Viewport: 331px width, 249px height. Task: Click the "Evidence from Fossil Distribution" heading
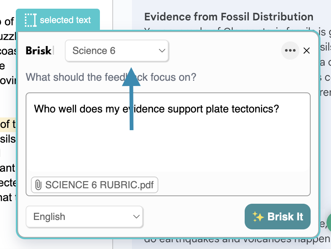228,17
